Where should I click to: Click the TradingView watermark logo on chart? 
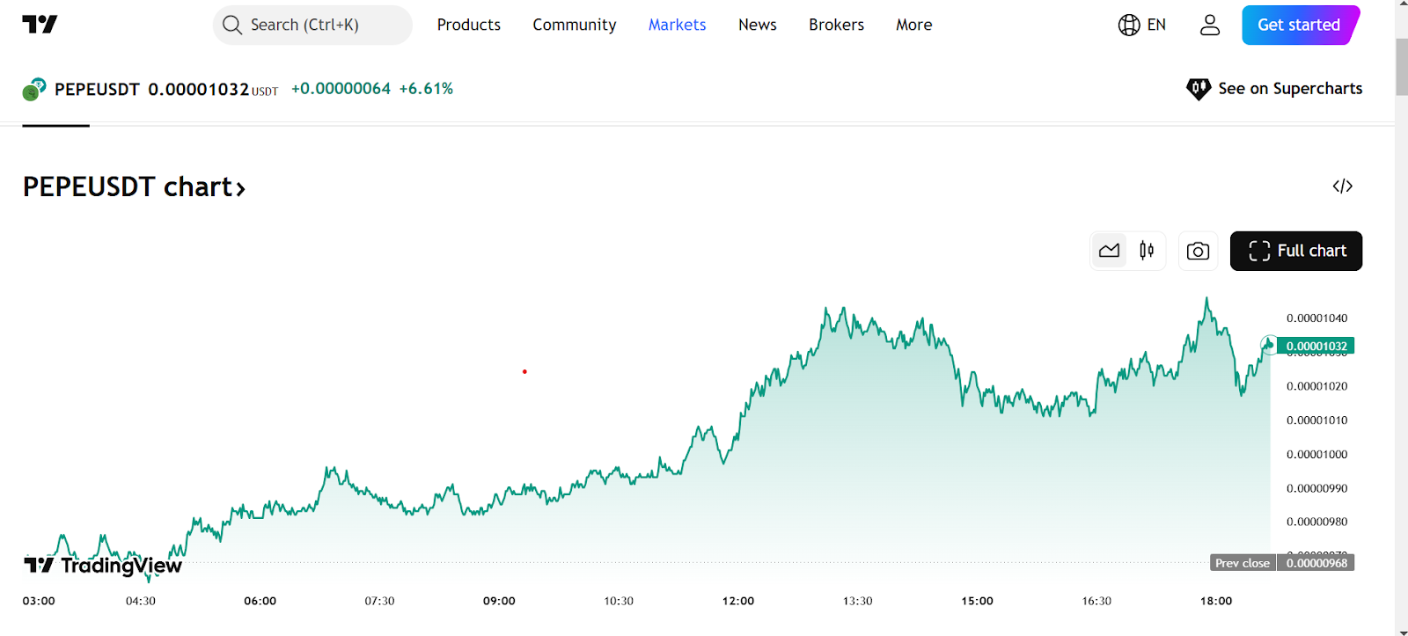tap(103, 565)
